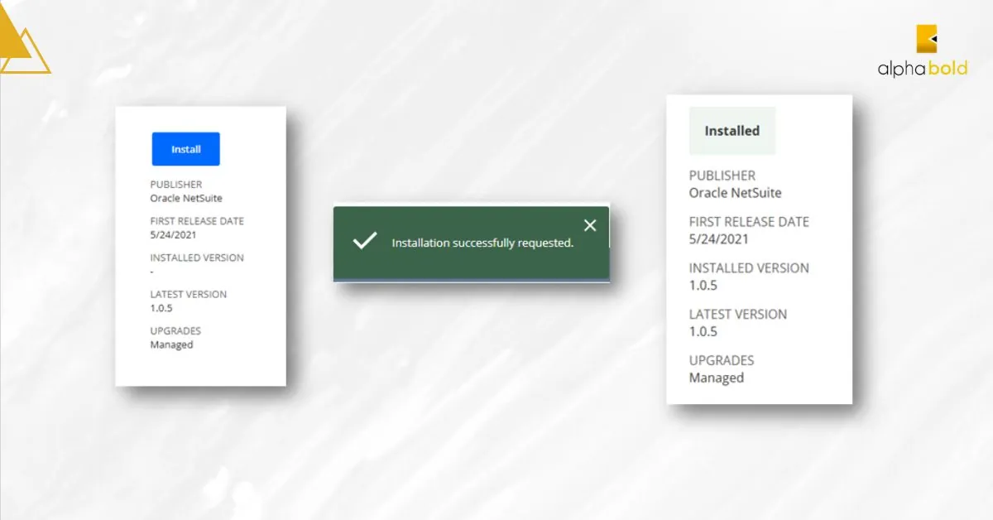Viewport: 993px width, 520px height.
Task: Click "FIRST RELEASE DATE" label in Install card
Action: tap(197, 221)
